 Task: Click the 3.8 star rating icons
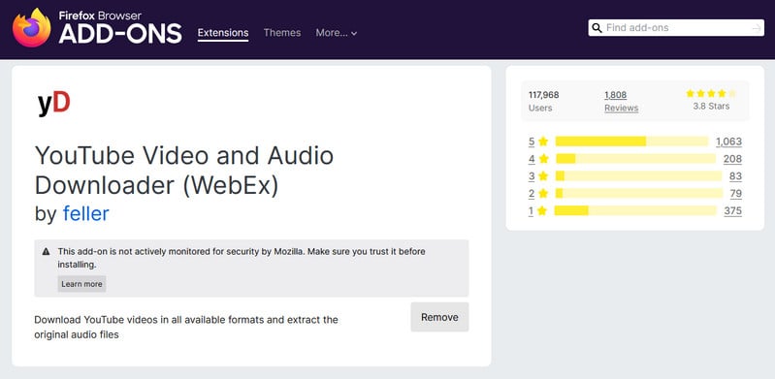711,93
